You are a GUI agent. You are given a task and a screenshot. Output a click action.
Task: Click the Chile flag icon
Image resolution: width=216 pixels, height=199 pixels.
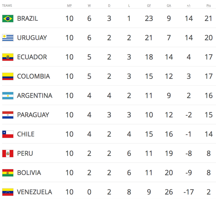click(8, 134)
